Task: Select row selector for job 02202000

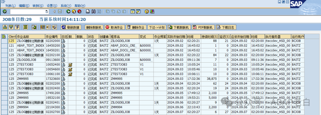Action: point(4,41)
